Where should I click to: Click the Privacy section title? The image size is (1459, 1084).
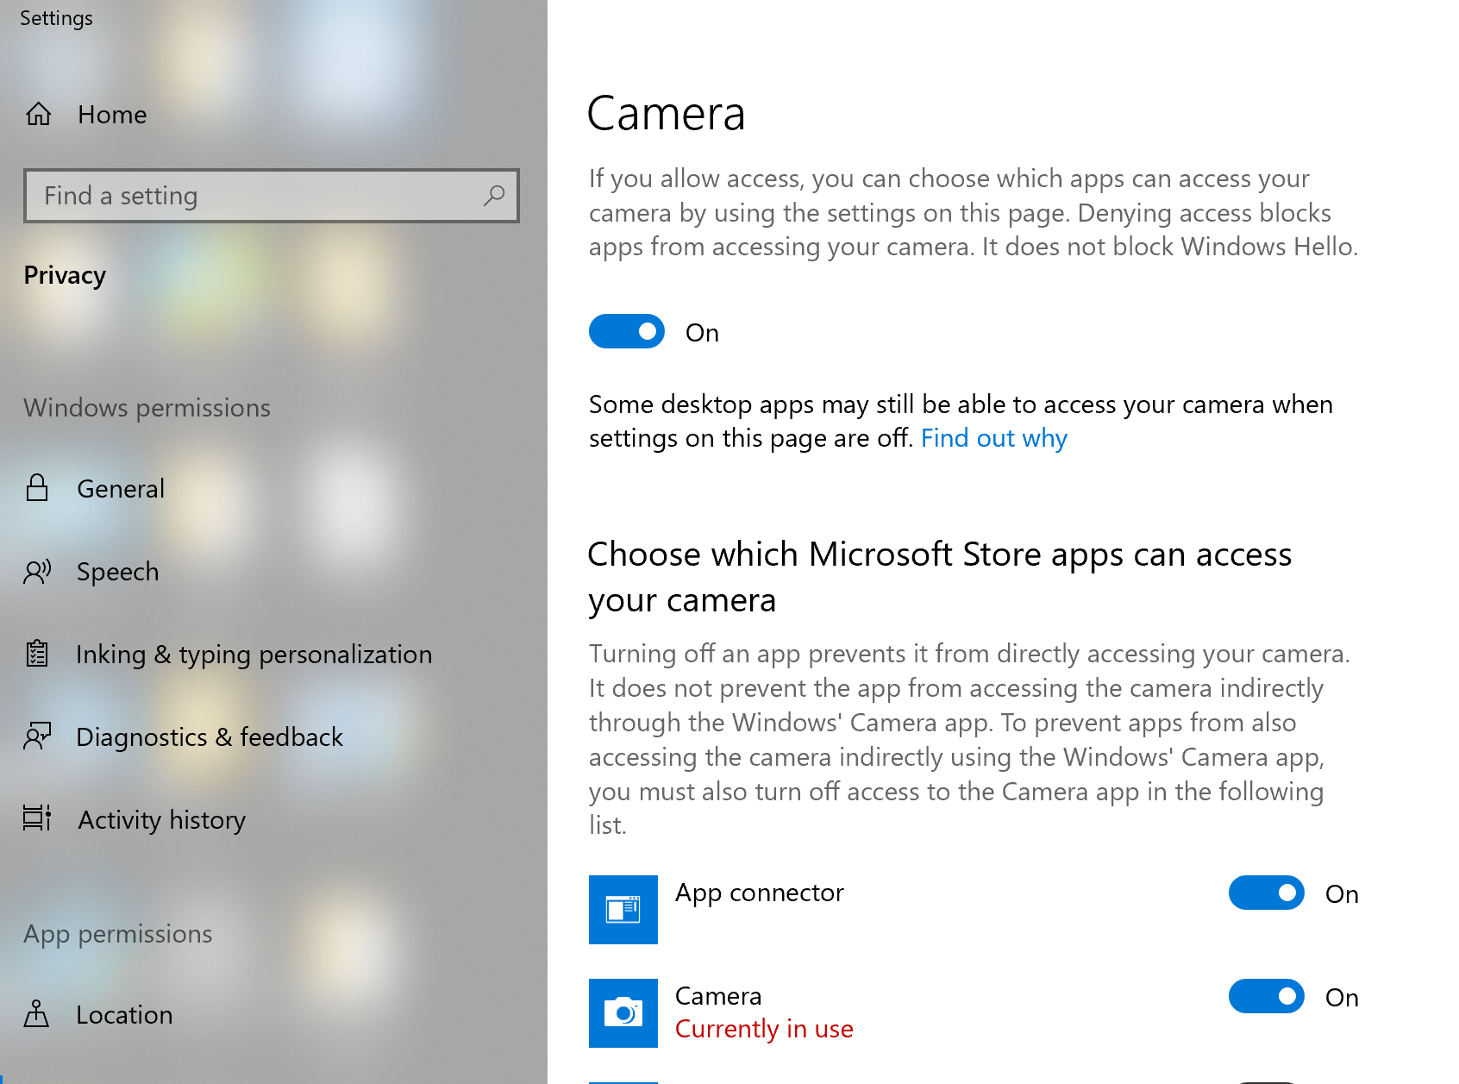pyautogui.click(x=65, y=275)
